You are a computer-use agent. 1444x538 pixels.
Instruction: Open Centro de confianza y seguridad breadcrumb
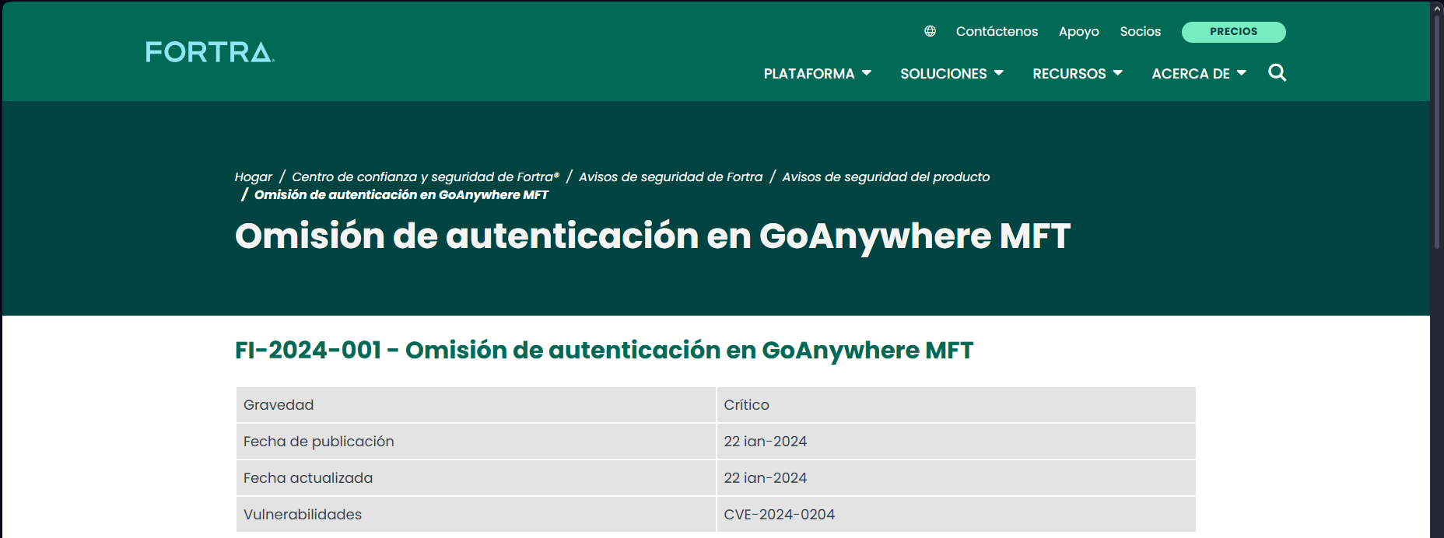pos(426,176)
